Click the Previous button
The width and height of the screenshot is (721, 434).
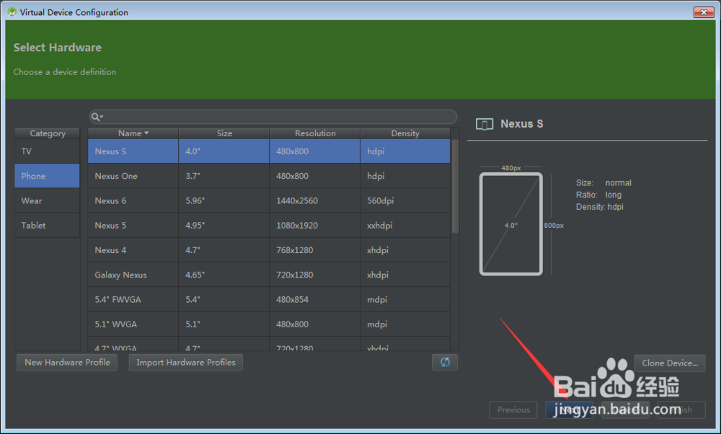[x=513, y=409]
